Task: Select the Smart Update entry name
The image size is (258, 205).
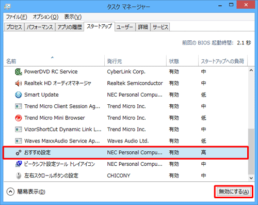Action: tap(41, 94)
